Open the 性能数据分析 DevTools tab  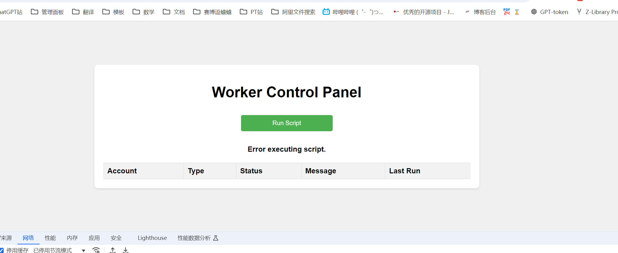click(x=198, y=238)
